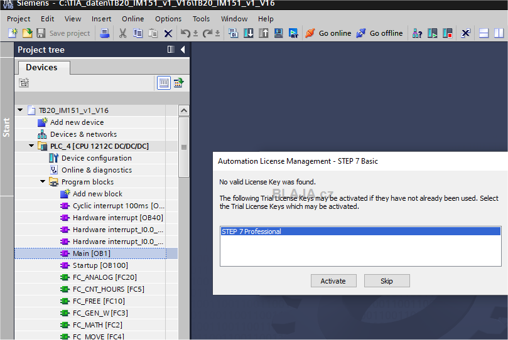
Task: Collapse the Program blocks folder
Action: pos(43,181)
